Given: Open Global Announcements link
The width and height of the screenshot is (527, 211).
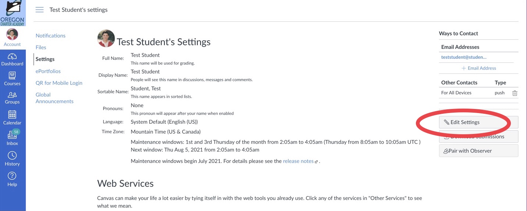Looking at the screenshot, I should tap(54, 98).
